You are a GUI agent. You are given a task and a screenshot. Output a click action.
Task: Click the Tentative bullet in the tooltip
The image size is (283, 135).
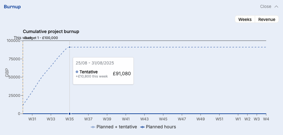point(77,72)
